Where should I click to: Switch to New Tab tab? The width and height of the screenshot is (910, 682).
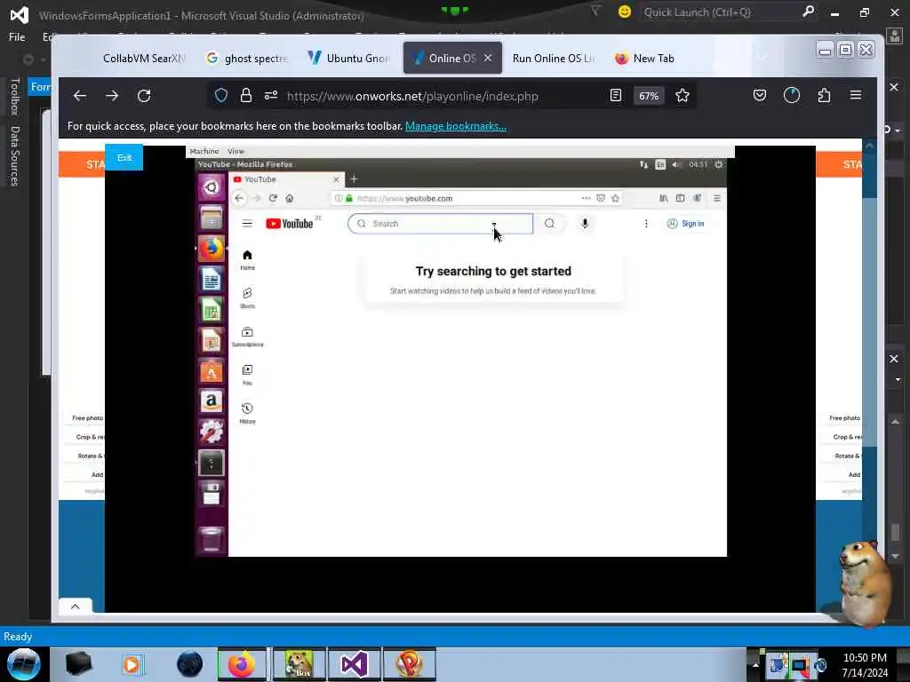tap(645, 58)
